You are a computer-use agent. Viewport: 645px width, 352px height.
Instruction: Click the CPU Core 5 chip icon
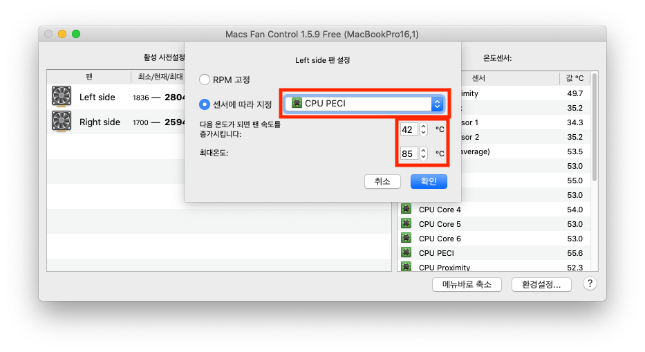406,223
